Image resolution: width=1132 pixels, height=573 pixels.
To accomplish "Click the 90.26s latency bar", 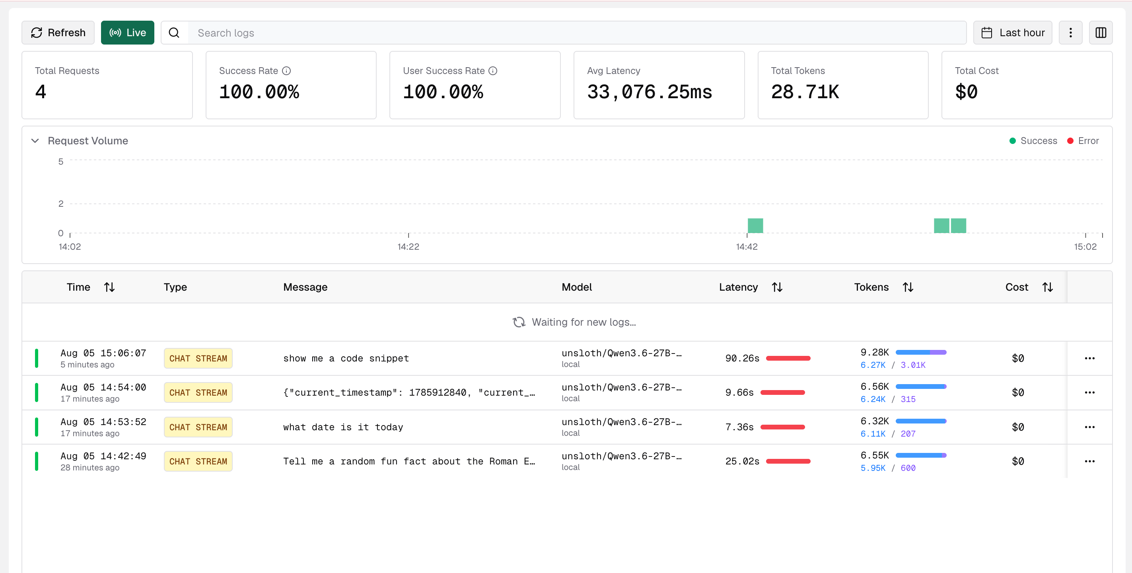I will click(x=788, y=358).
